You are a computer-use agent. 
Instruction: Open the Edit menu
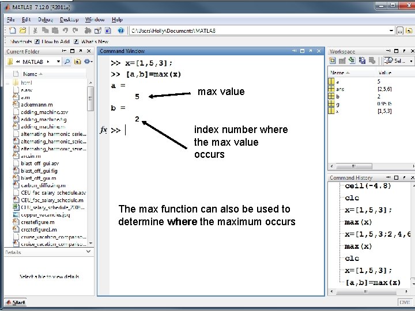(26, 20)
